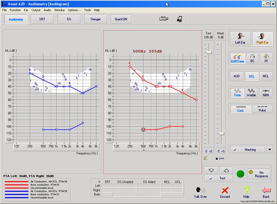
Task: Select Warble stimulus type
Action: tap(252, 92)
